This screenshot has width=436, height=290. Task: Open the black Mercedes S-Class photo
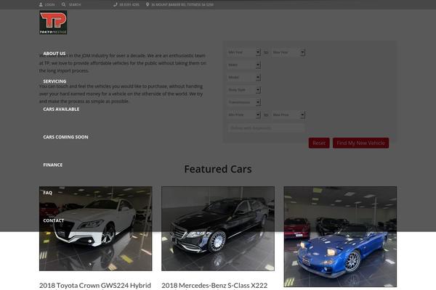tap(218, 228)
